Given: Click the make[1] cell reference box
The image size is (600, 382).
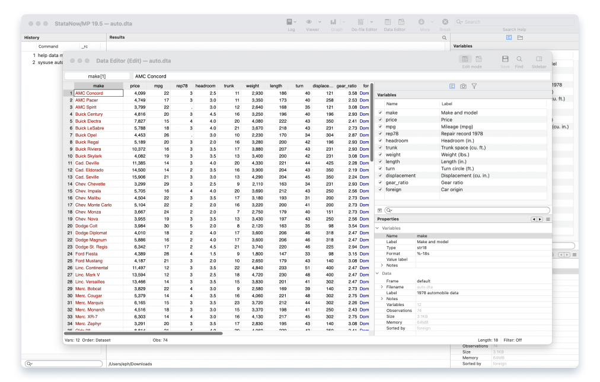Looking at the screenshot, I should (x=97, y=76).
